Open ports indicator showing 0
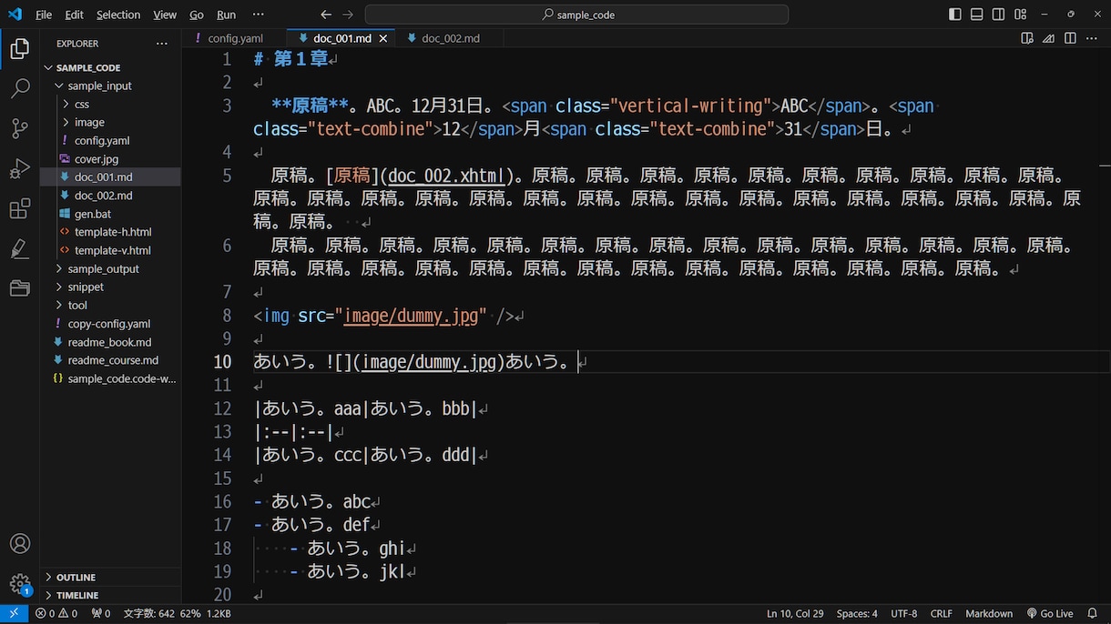The image size is (1111, 624). pos(100,614)
